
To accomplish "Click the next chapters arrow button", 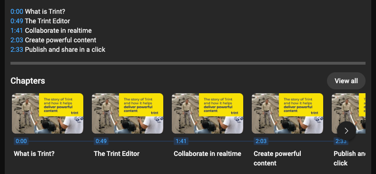I will pyautogui.click(x=346, y=131).
